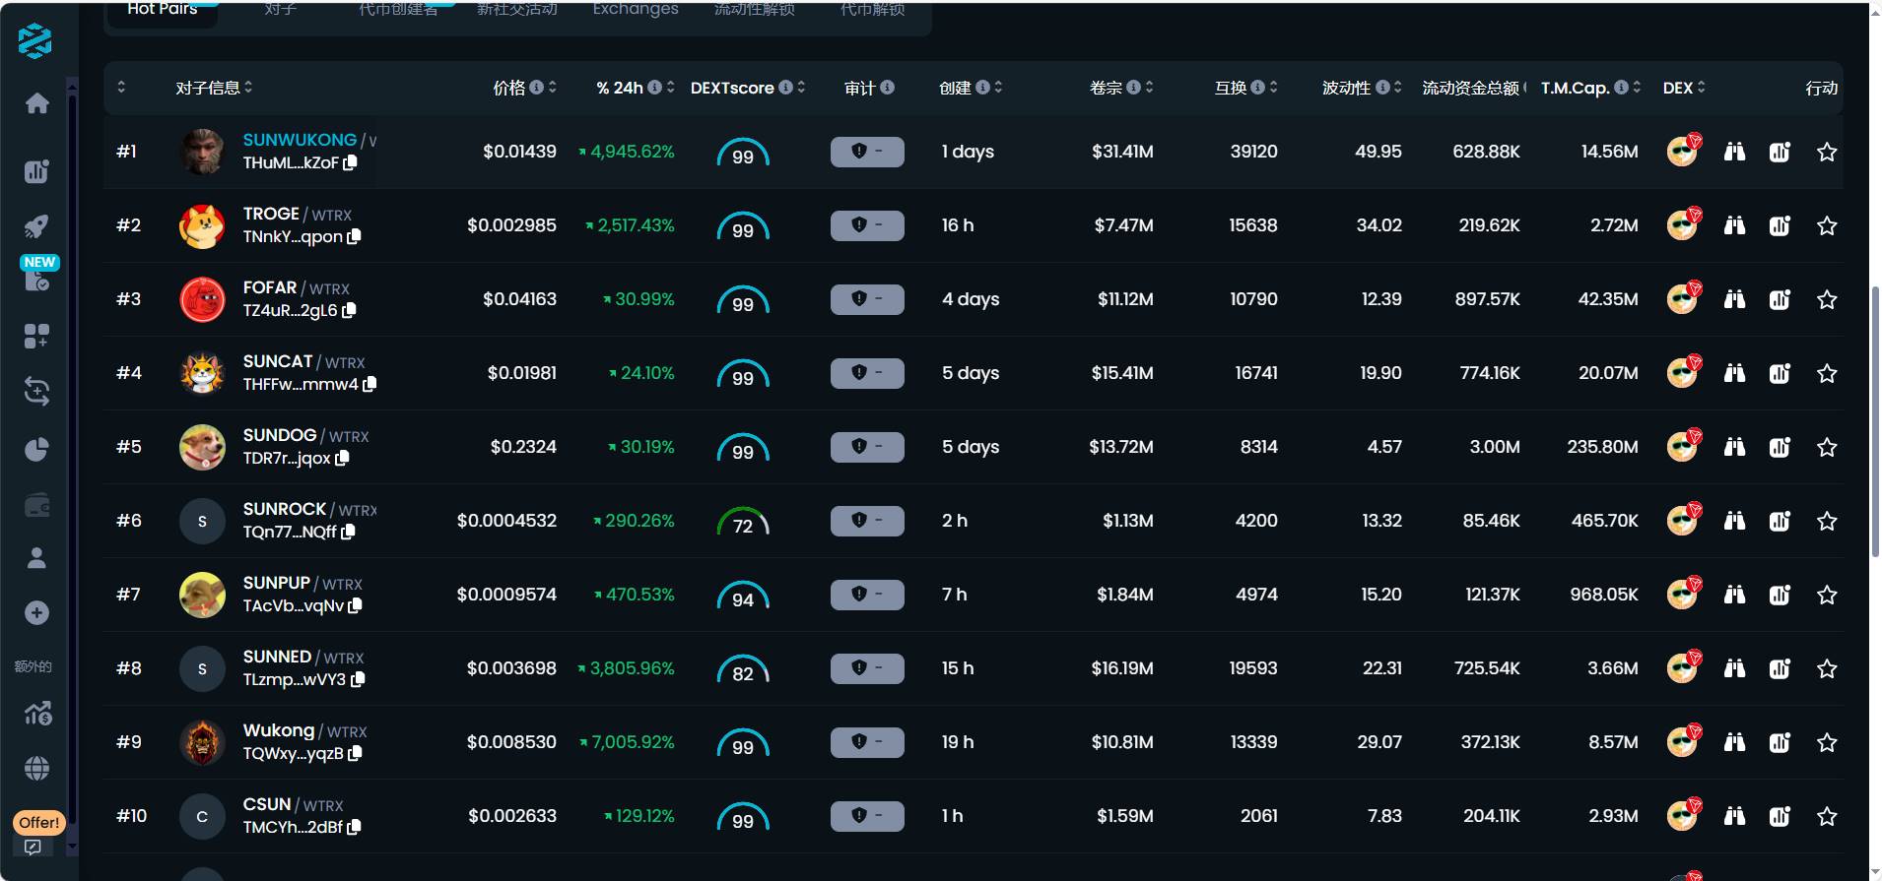Click the globe icon in the sidebar
1882x881 pixels.
tap(37, 769)
